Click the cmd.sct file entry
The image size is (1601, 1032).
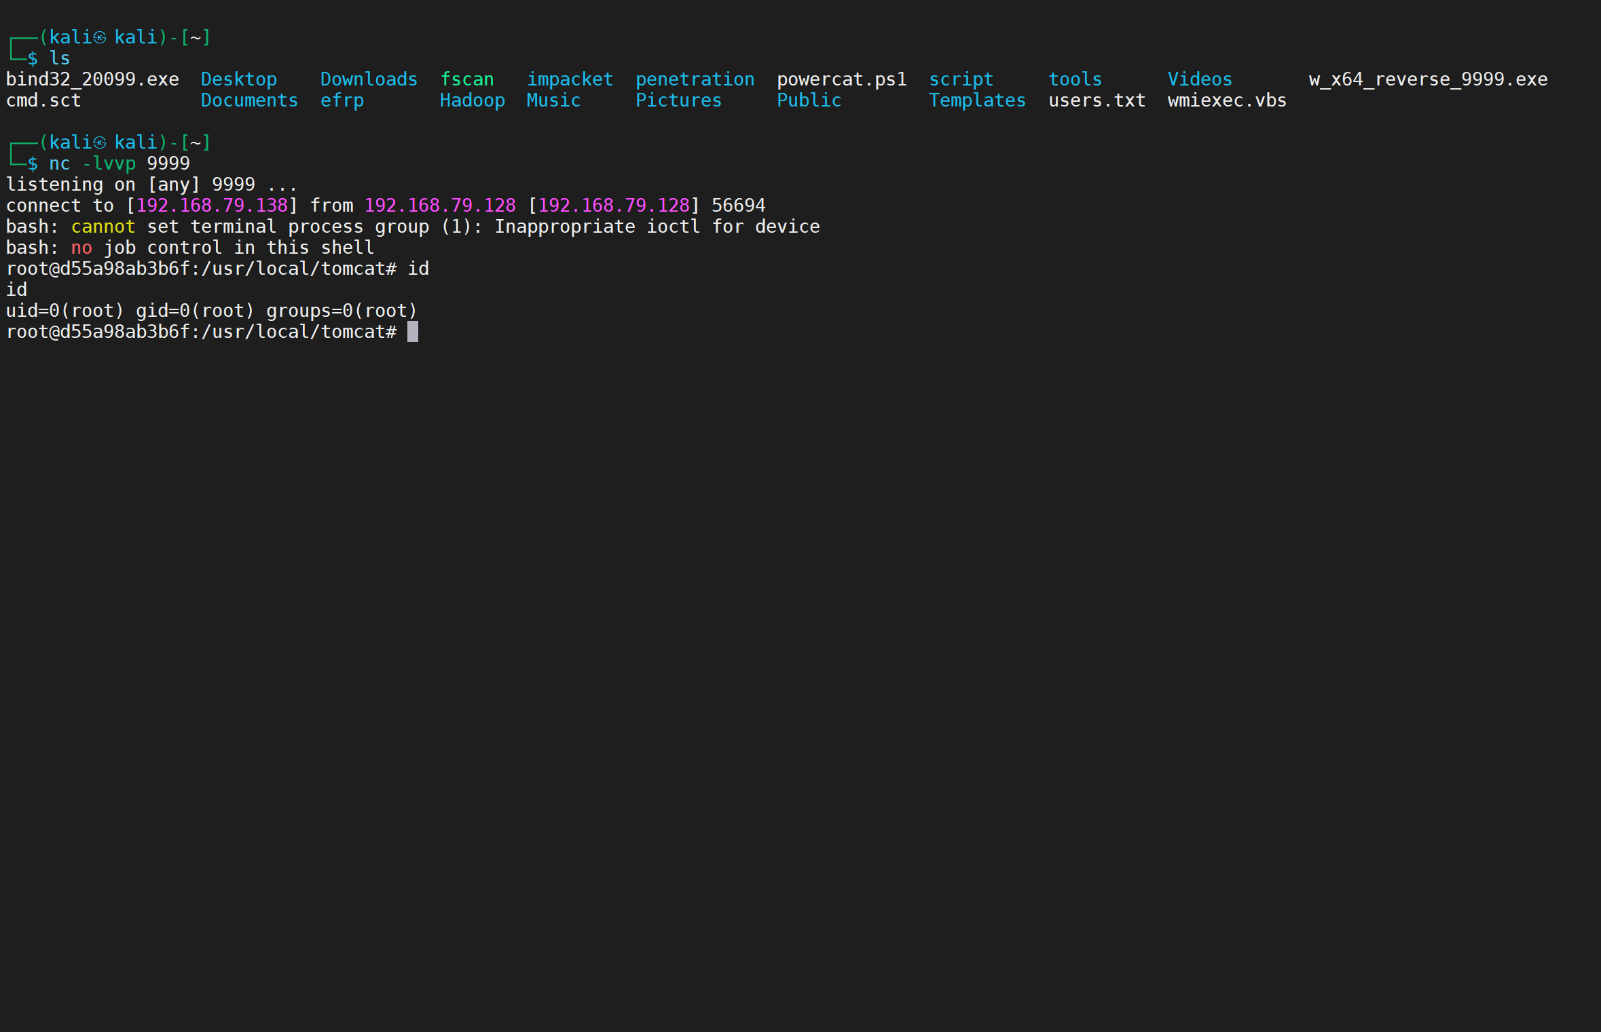[43, 100]
